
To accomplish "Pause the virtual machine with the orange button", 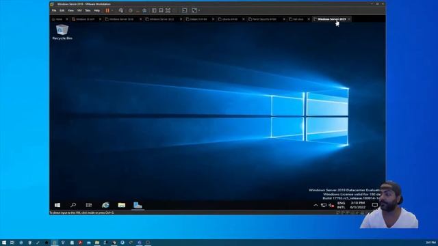I will [107, 11].
